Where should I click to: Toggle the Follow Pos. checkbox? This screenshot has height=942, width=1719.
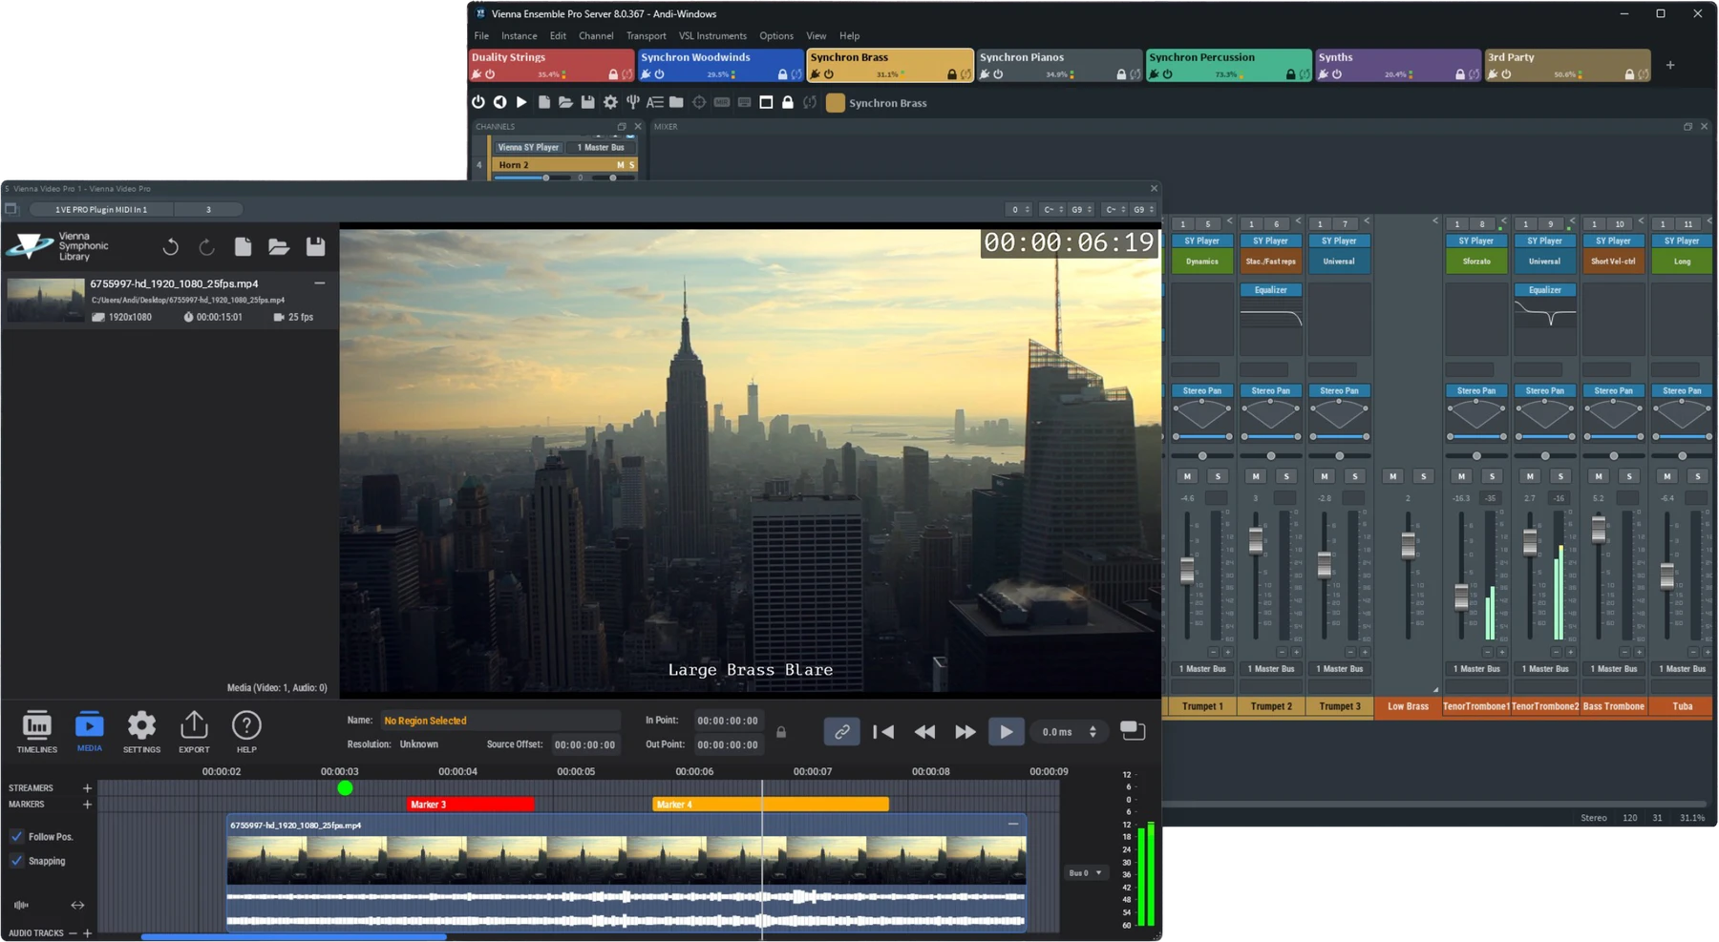[x=16, y=836]
